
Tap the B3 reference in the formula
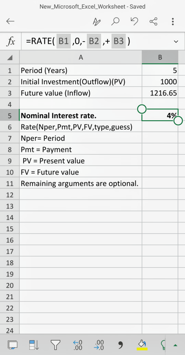[x=118, y=41]
